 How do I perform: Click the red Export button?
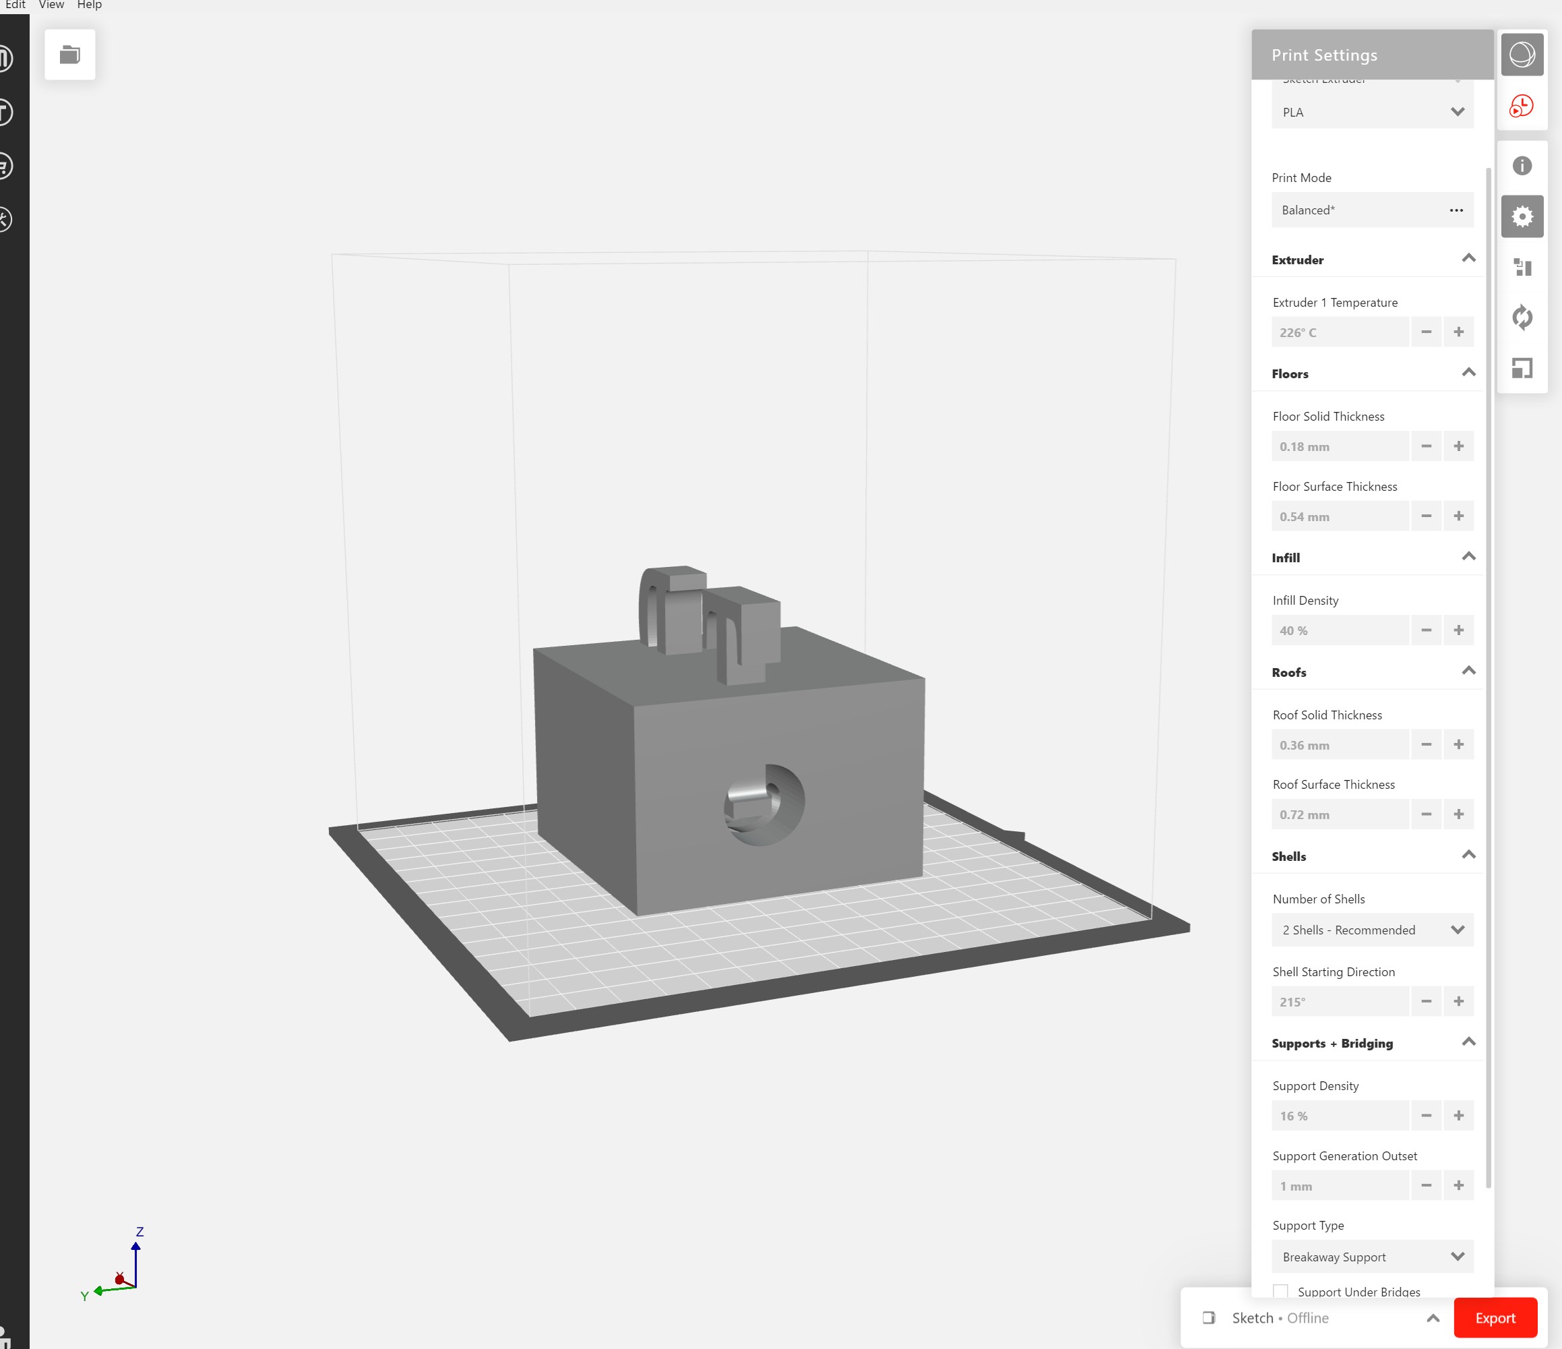pos(1494,1318)
